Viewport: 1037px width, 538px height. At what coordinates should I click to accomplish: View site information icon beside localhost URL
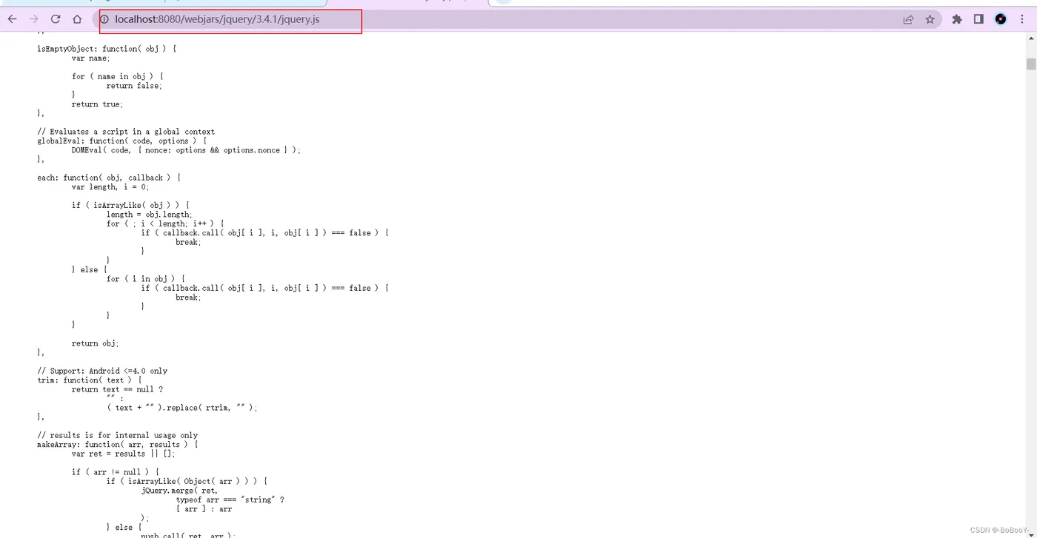pyautogui.click(x=104, y=19)
